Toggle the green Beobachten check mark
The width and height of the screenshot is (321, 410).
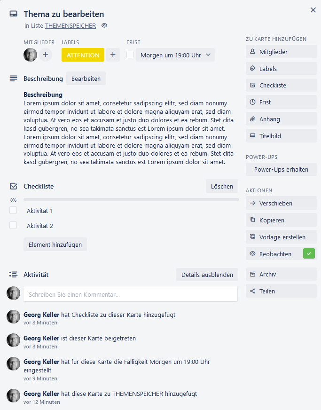(309, 253)
